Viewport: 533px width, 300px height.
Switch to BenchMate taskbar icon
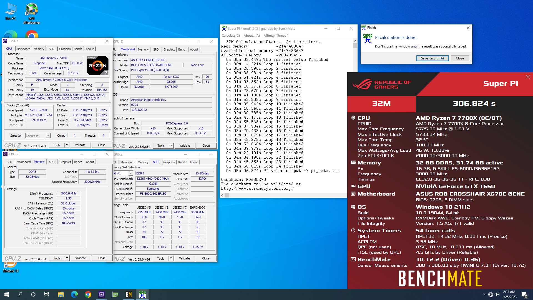coord(129,294)
